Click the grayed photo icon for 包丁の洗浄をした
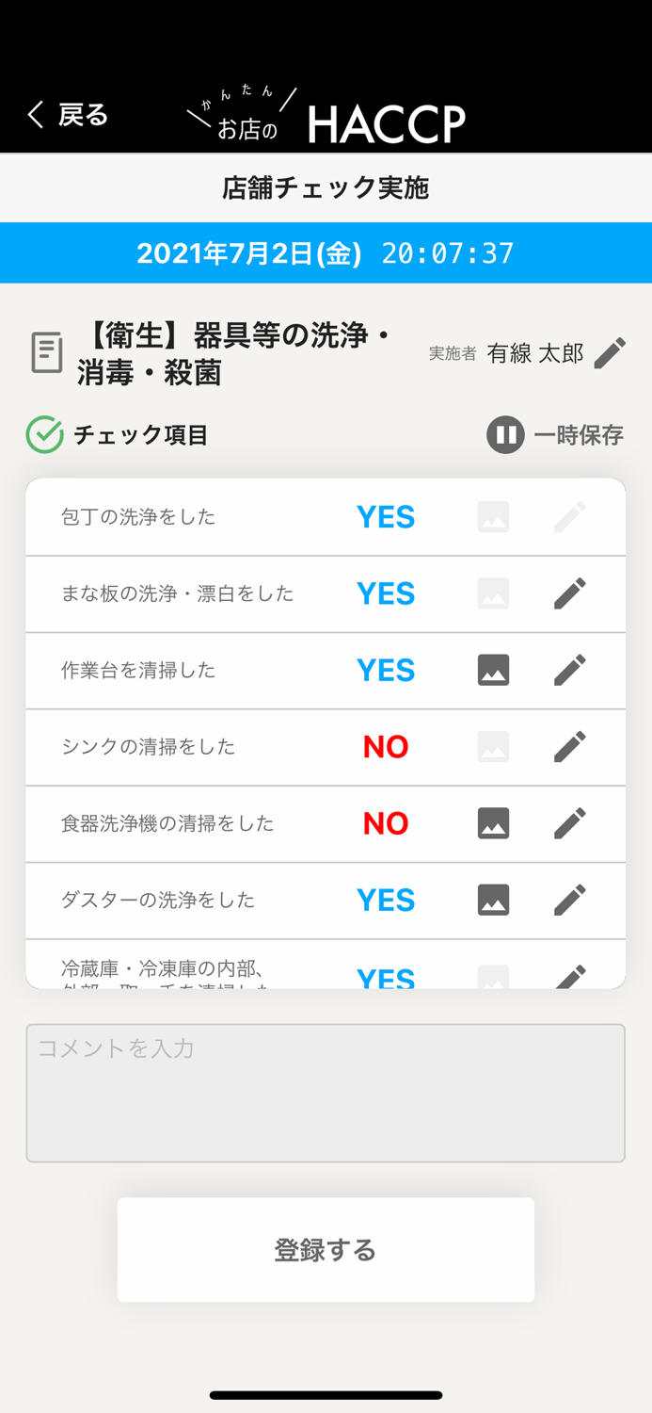The image size is (652, 1413). [x=493, y=516]
